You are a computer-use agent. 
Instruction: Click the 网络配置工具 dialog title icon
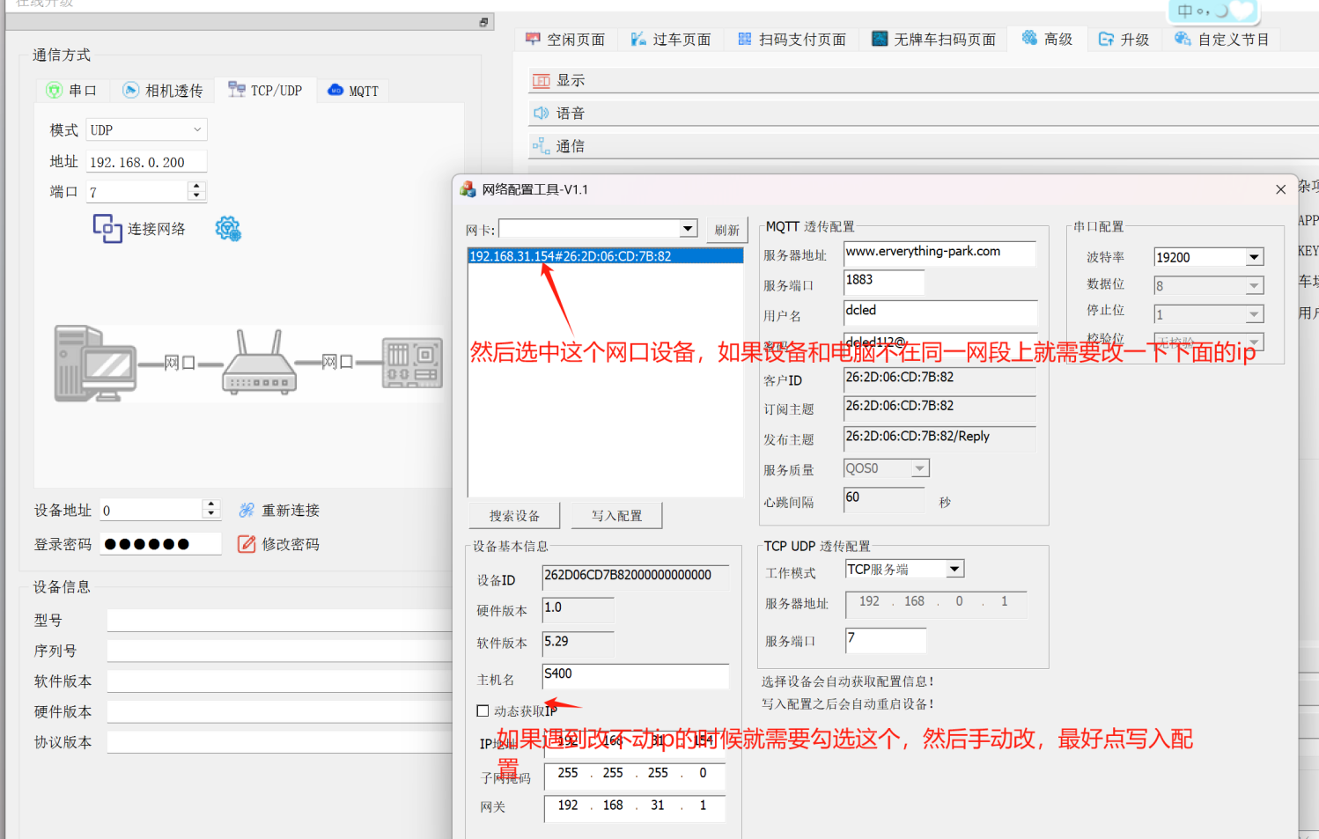click(468, 189)
